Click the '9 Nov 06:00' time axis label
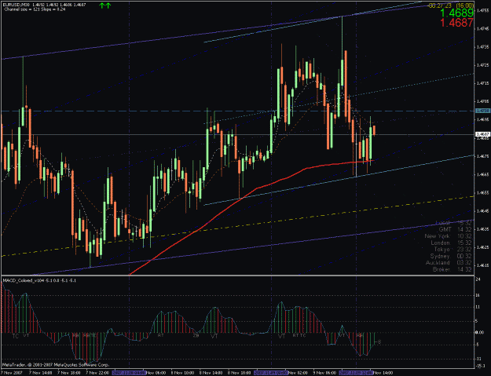 [x=325, y=373]
